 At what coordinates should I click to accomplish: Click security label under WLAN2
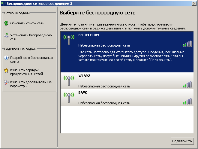[x=104, y=86]
